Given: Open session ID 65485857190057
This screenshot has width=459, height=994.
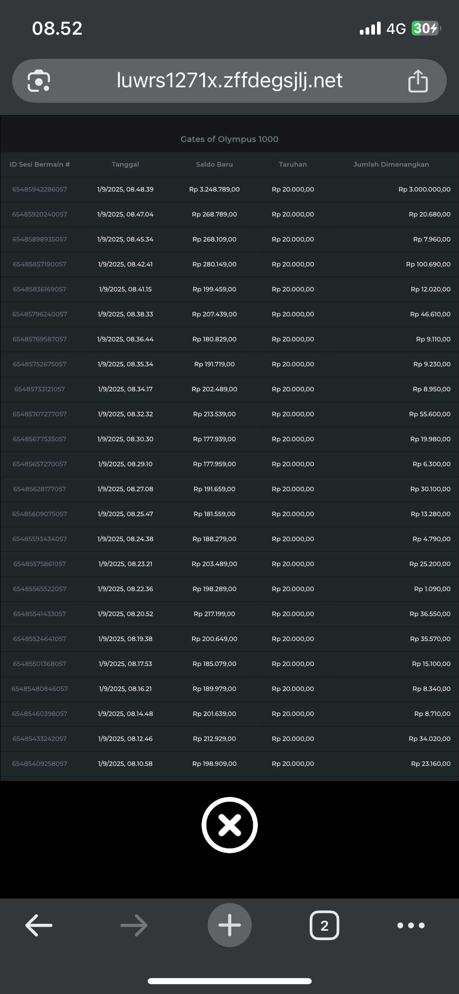Looking at the screenshot, I should click(x=40, y=264).
